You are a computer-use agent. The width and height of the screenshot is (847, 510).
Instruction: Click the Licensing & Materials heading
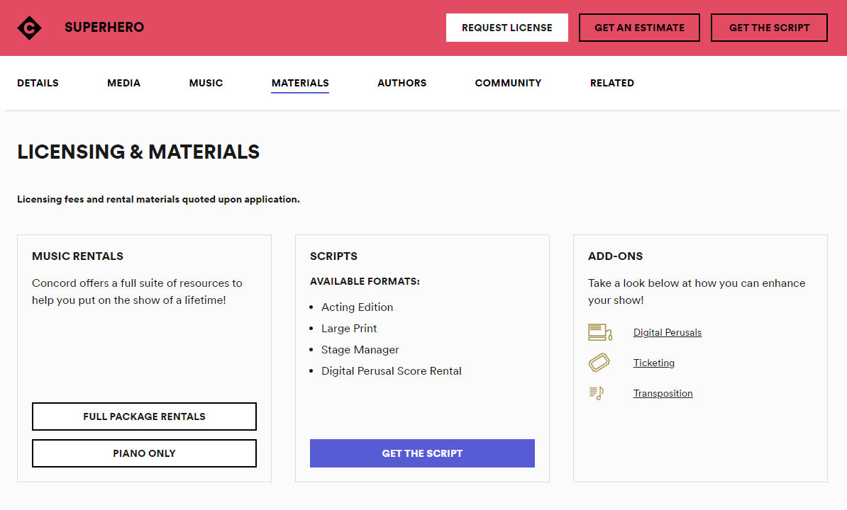pyautogui.click(x=138, y=152)
